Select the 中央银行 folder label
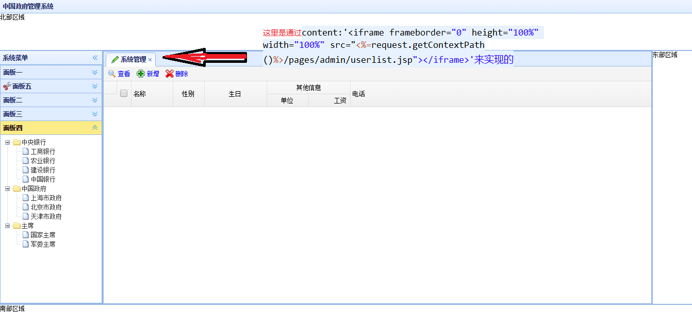Screen dimensions: 692x327 [x=34, y=142]
